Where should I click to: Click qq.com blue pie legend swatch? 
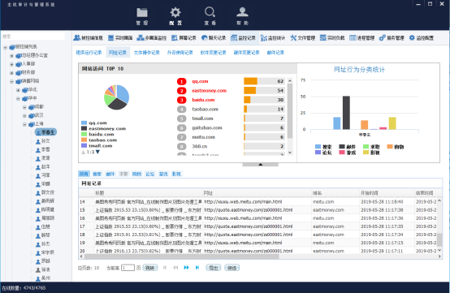84,123
